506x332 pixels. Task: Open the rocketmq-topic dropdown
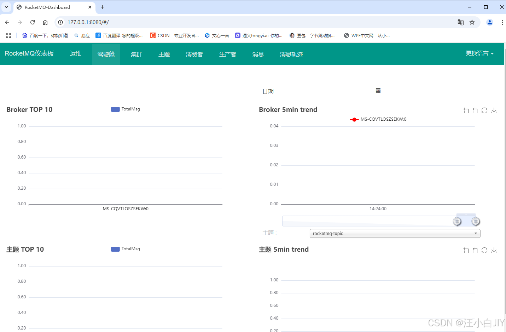pos(394,233)
